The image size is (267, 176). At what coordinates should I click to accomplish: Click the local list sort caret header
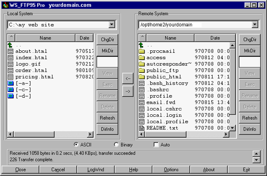pyautogui.click(x=11, y=38)
